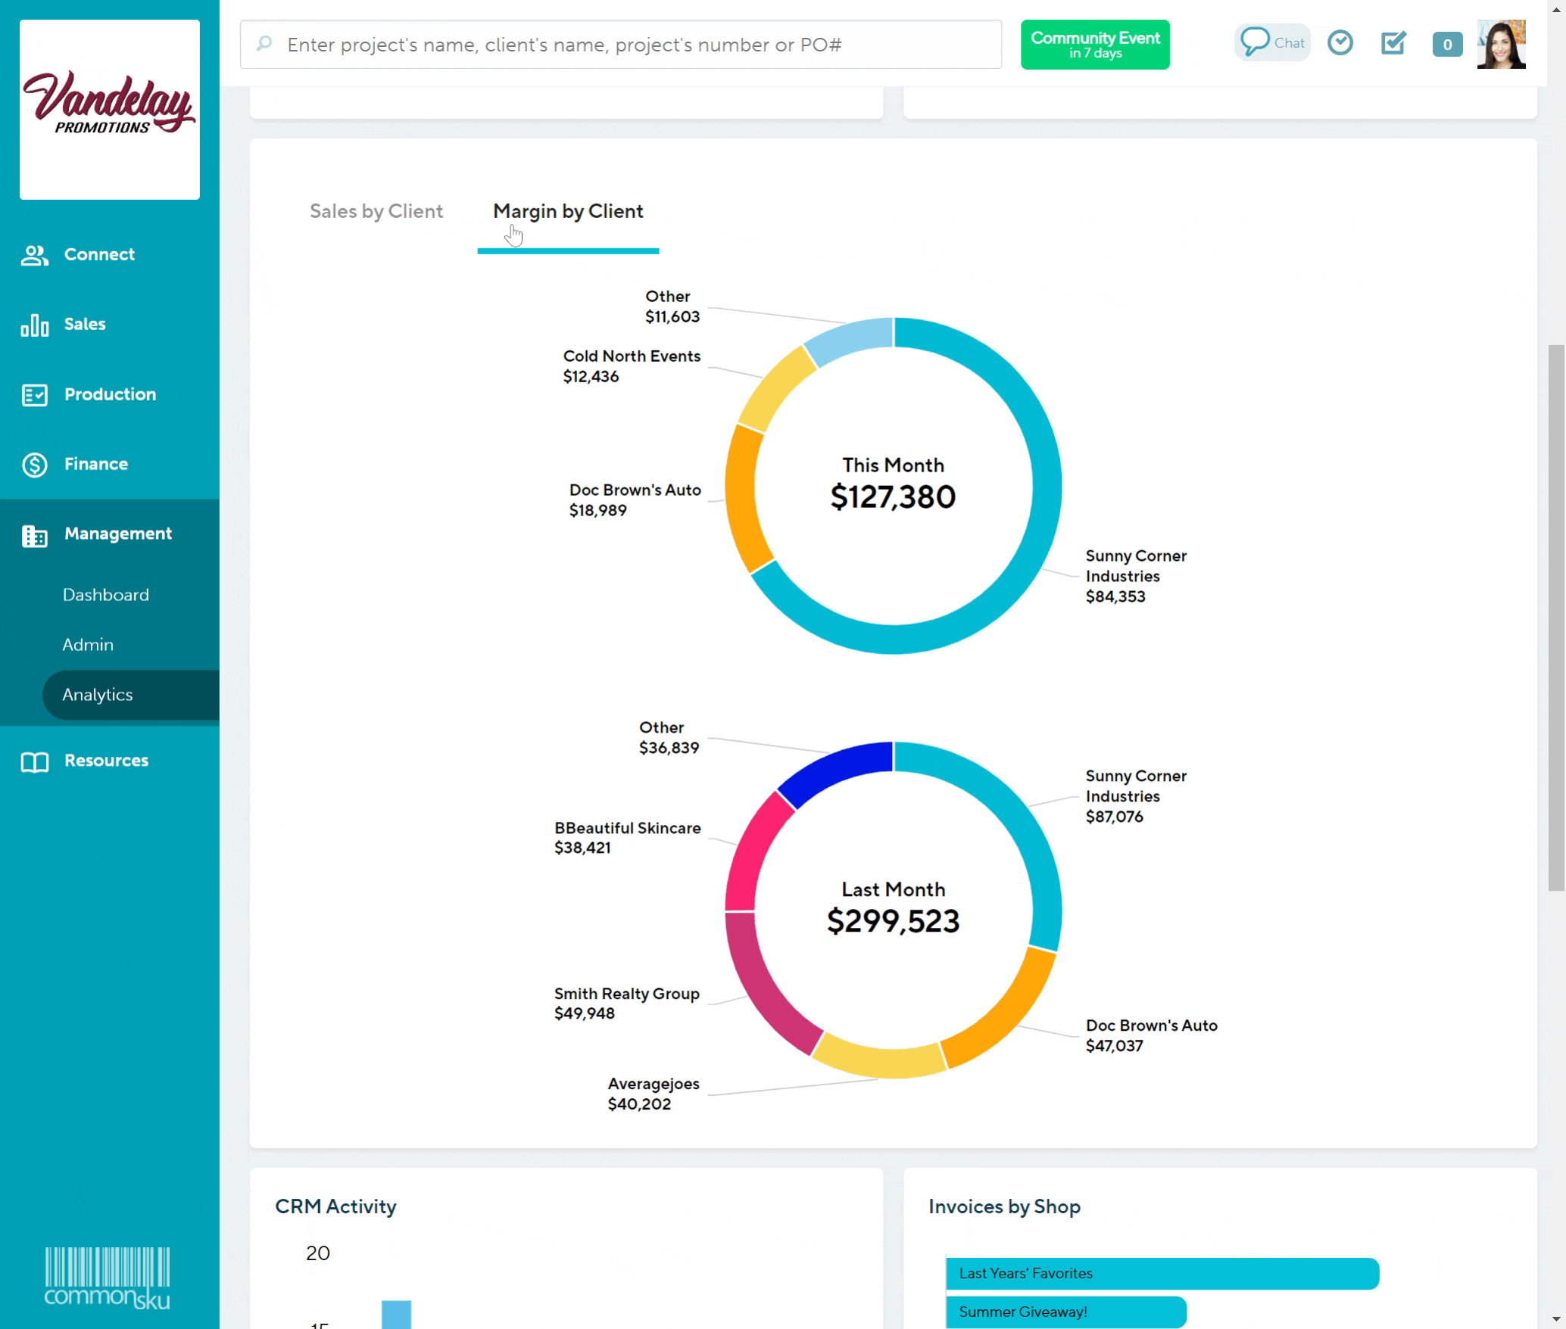Click the Last Years' Favorites bar
The image size is (1566, 1329).
click(1162, 1273)
